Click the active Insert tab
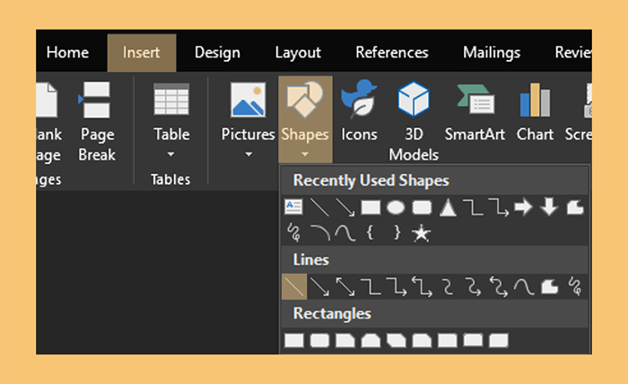The image size is (628, 384). [x=142, y=52]
